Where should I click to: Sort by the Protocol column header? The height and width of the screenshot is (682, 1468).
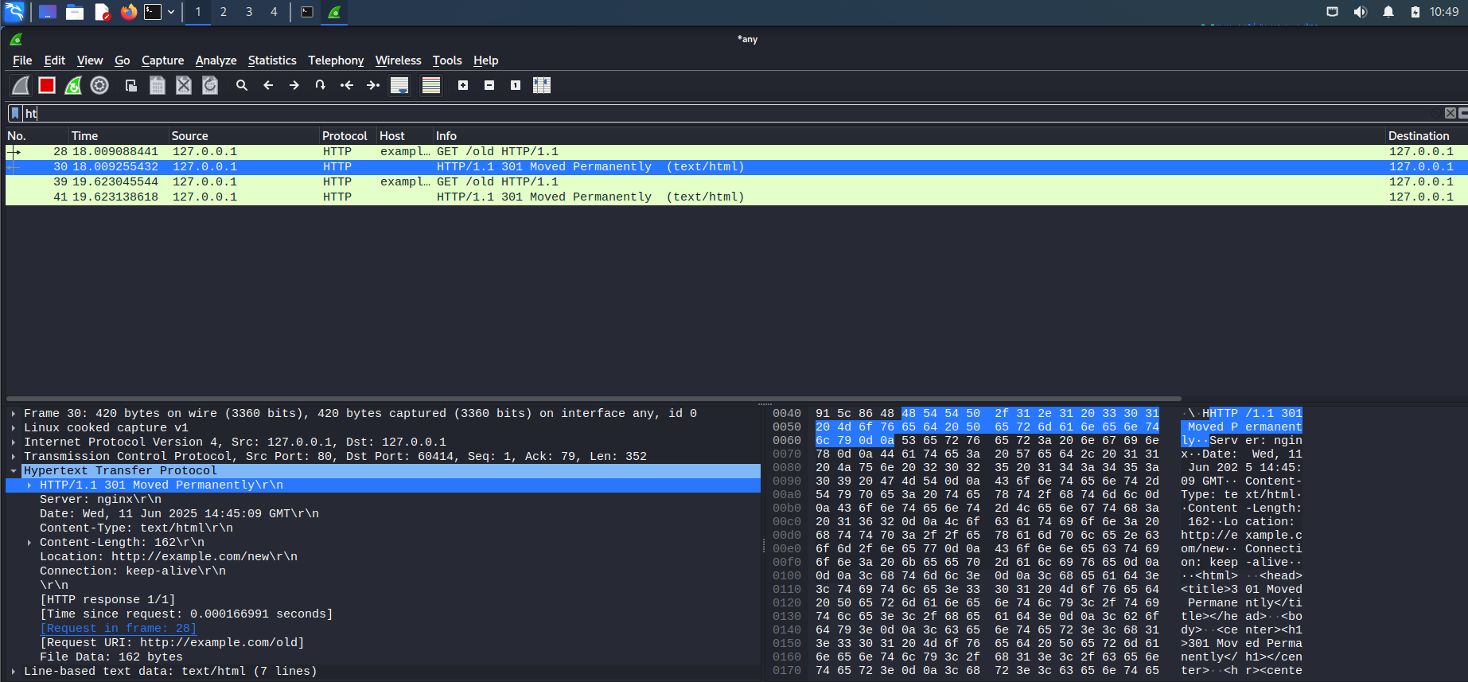pos(348,136)
